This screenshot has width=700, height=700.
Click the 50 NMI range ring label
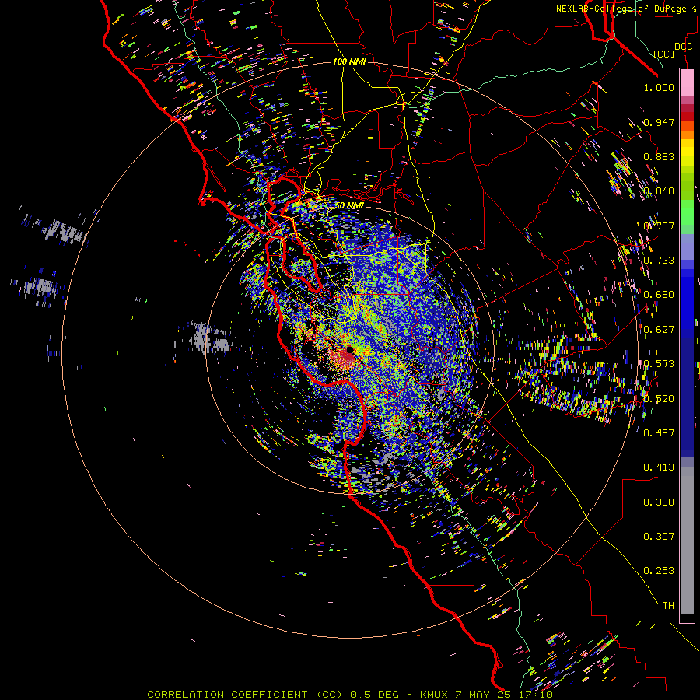pyautogui.click(x=349, y=205)
